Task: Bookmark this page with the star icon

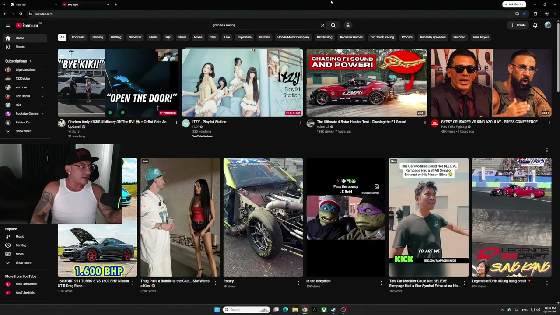Action: 524,14
